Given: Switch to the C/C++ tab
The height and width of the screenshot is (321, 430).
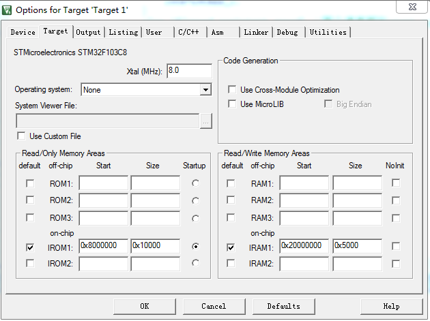Looking at the screenshot, I should click(x=190, y=32).
